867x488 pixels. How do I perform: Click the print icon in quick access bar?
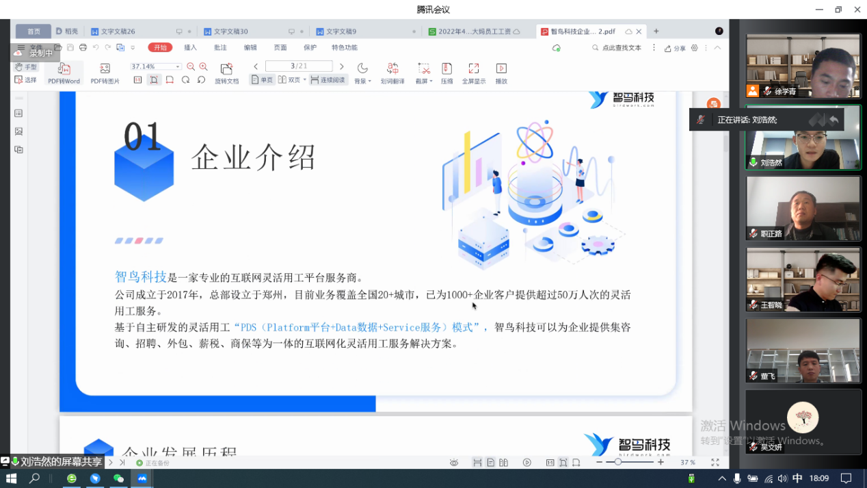(83, 48)
